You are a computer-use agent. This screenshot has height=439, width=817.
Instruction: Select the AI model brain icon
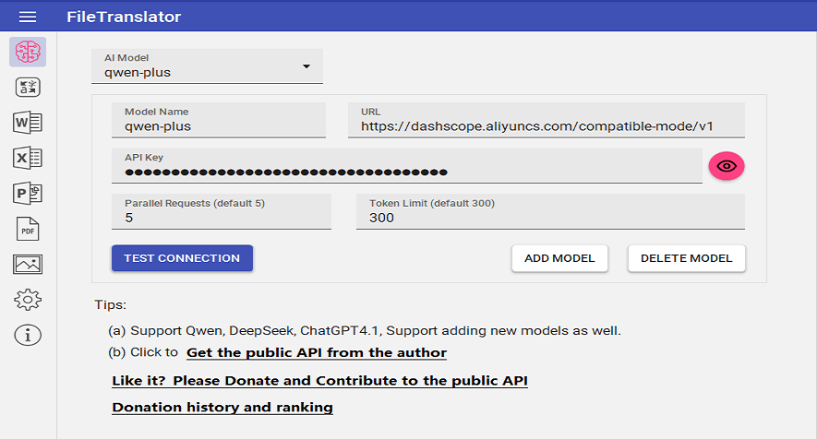point(28,52)
